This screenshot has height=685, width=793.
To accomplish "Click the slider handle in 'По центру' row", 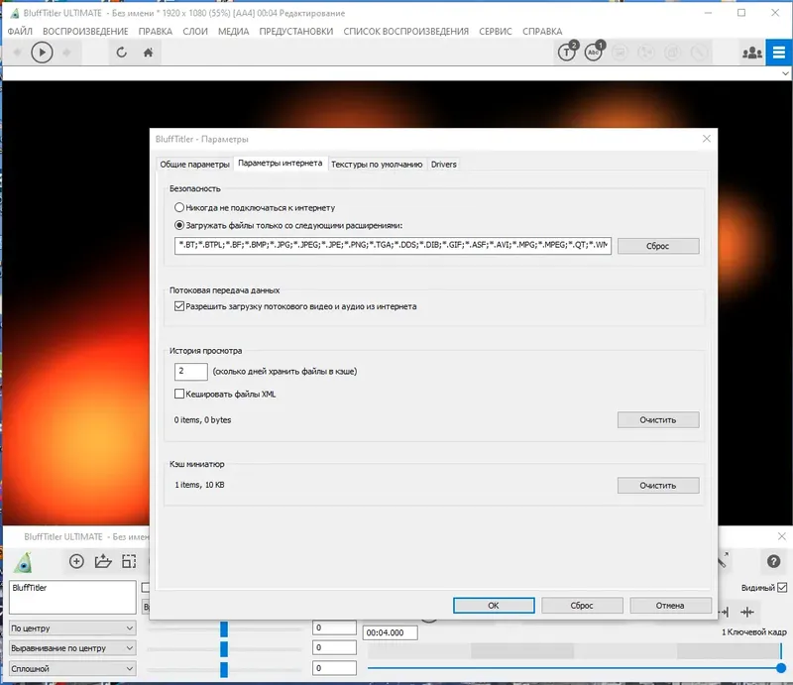I will click(x=224, y=628).
